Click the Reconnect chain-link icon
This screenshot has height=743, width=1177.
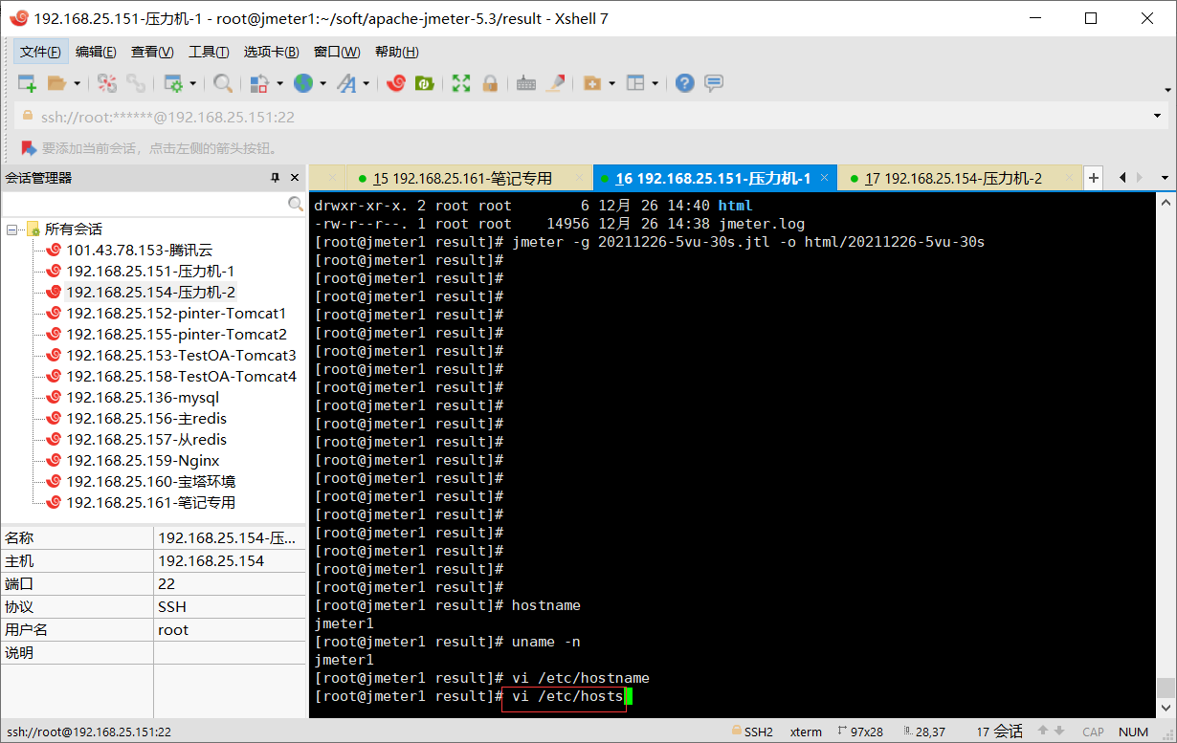click(x=136, y=83)
